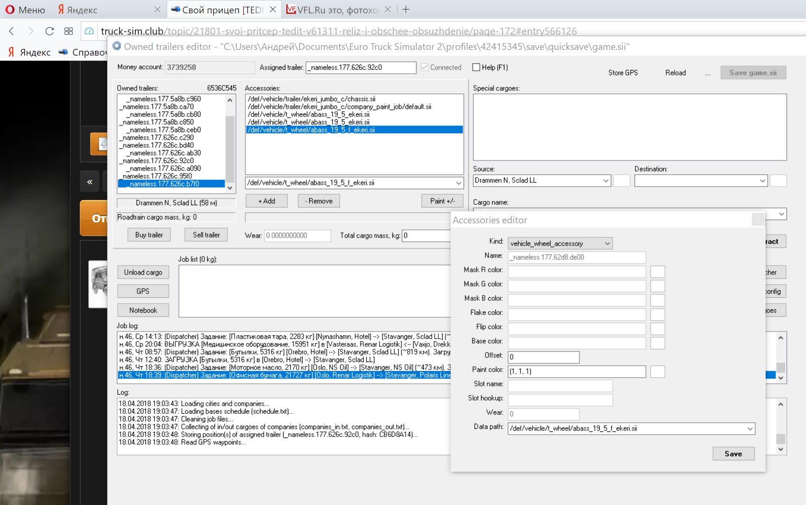The image size is (806, 505).
Task: Click the Opera menu logo icon
Action: tap(9, 10)
